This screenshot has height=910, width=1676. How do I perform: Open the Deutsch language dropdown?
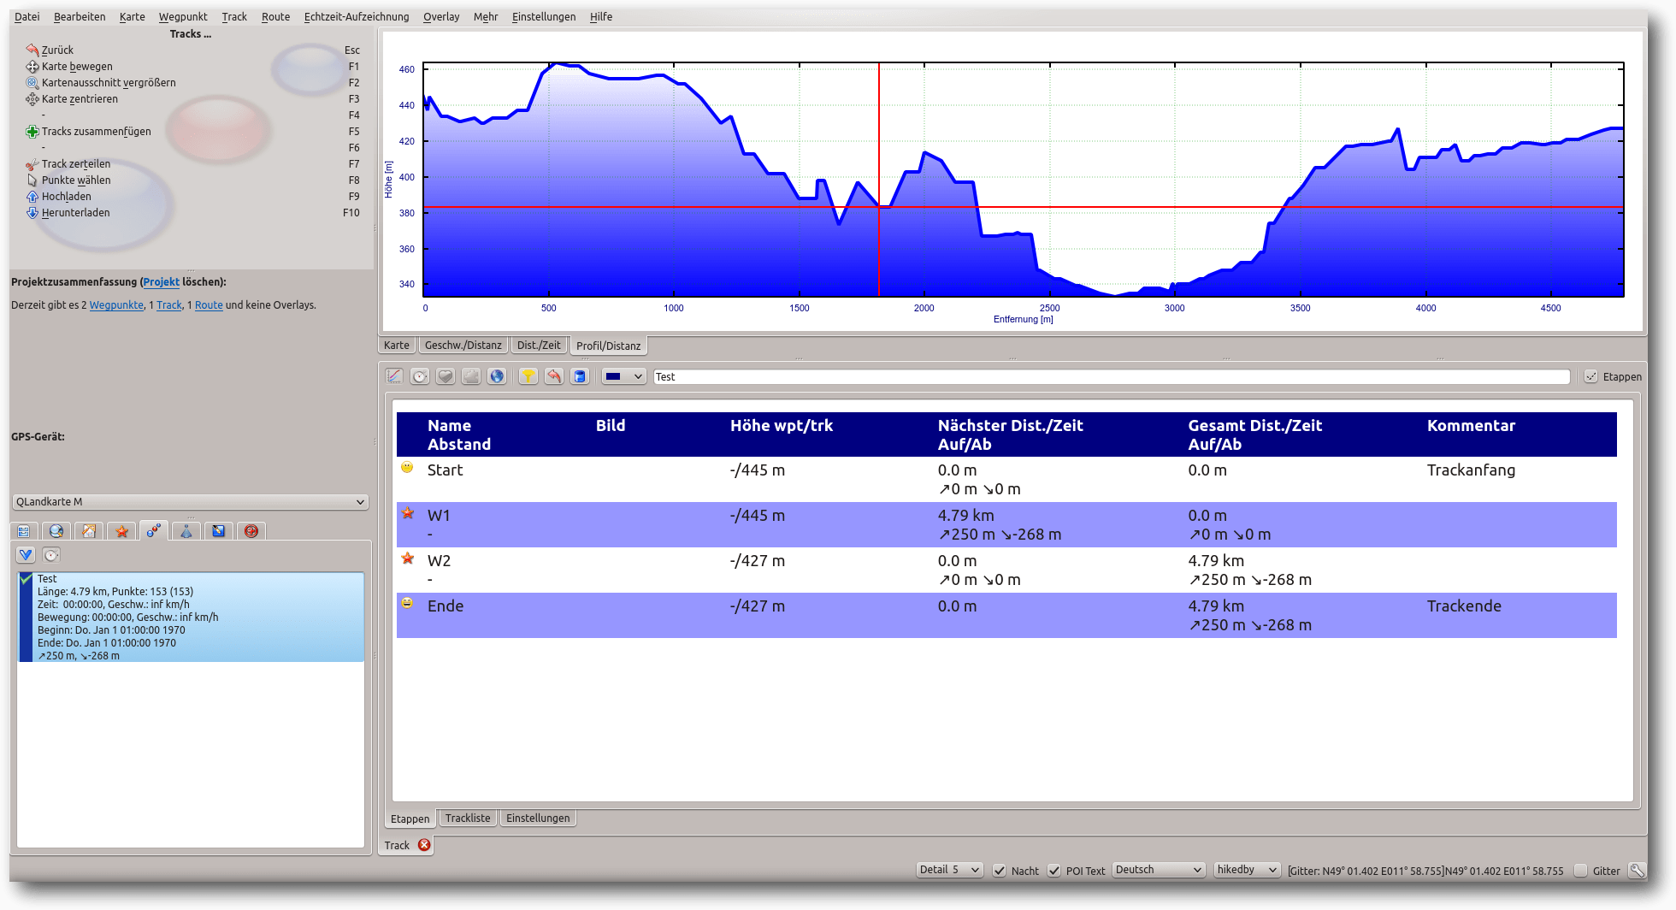pos(1159,870)
